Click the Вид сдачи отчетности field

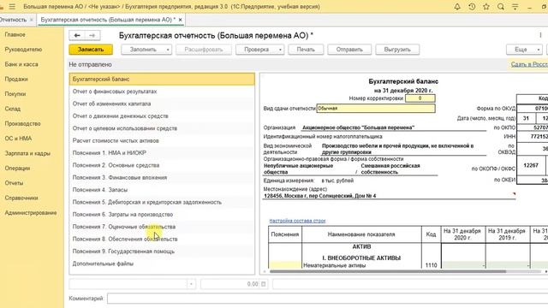pos(376,109)
